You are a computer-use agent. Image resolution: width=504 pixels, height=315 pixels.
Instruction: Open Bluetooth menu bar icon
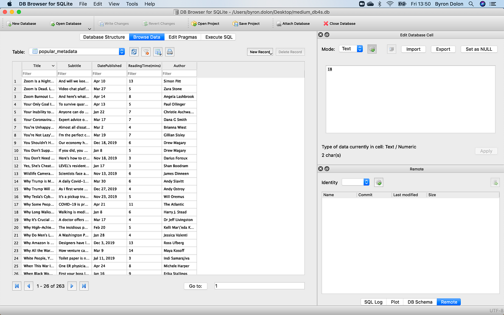click(x=379, y=4)
